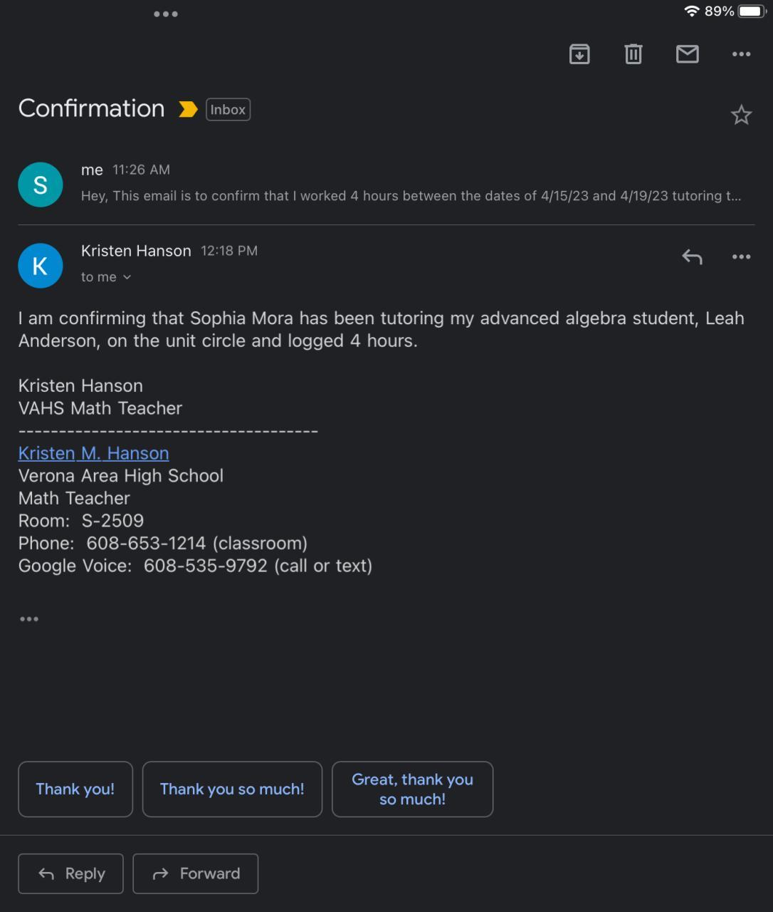Choose the 'Thank you!' smart reply
773x912 pixels.
pyautogui.click(x=75, y=789)
